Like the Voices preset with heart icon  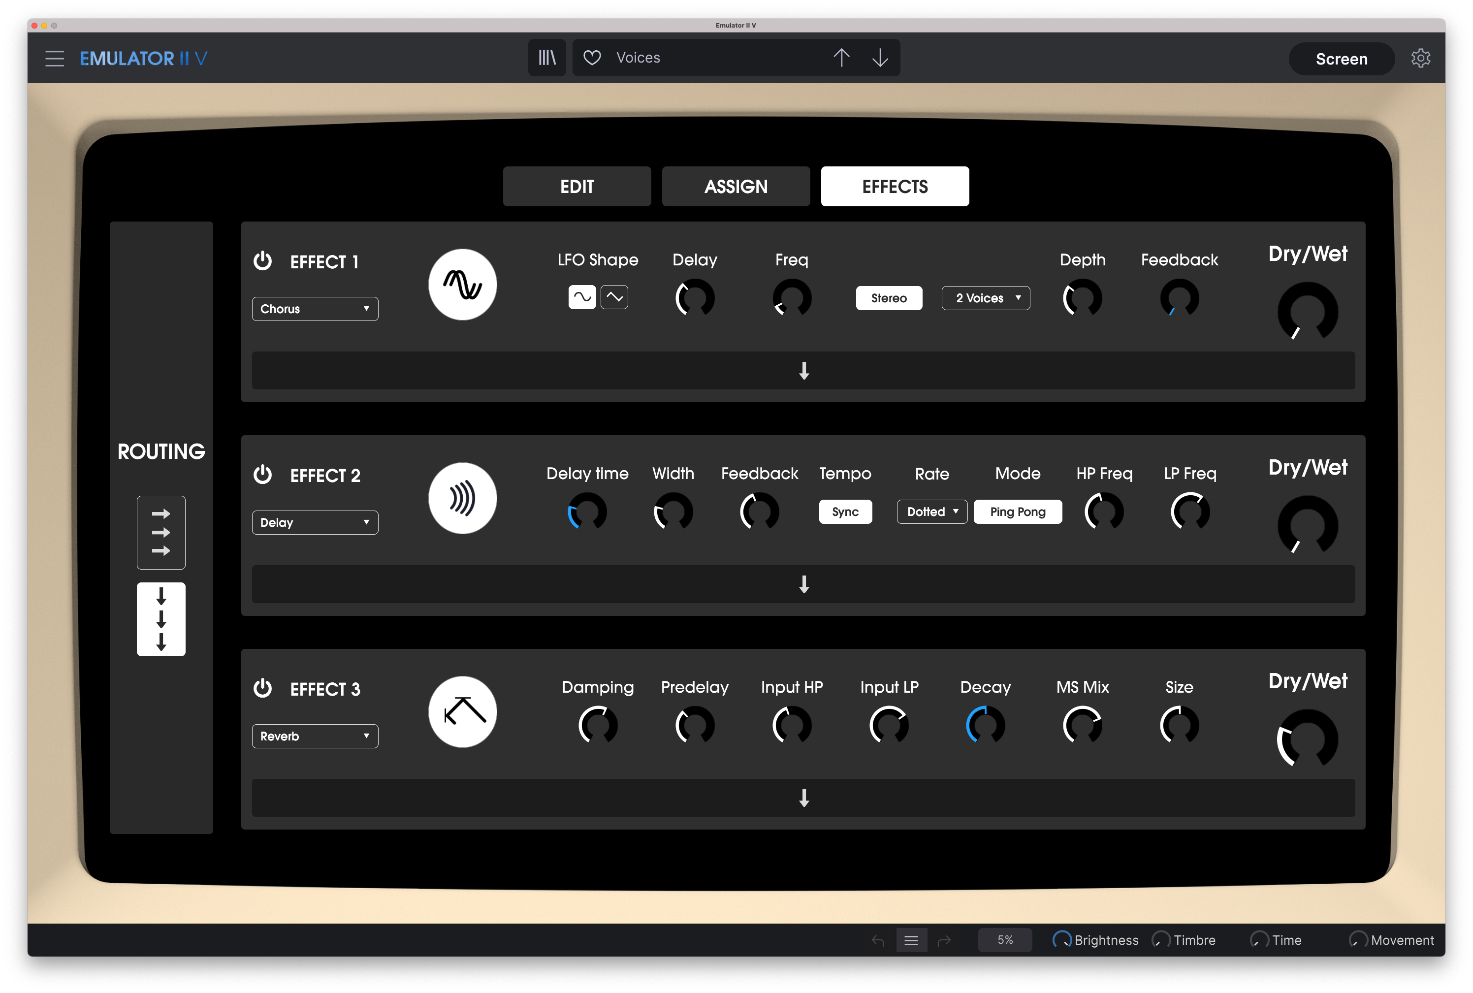click(x=592, y=58)
